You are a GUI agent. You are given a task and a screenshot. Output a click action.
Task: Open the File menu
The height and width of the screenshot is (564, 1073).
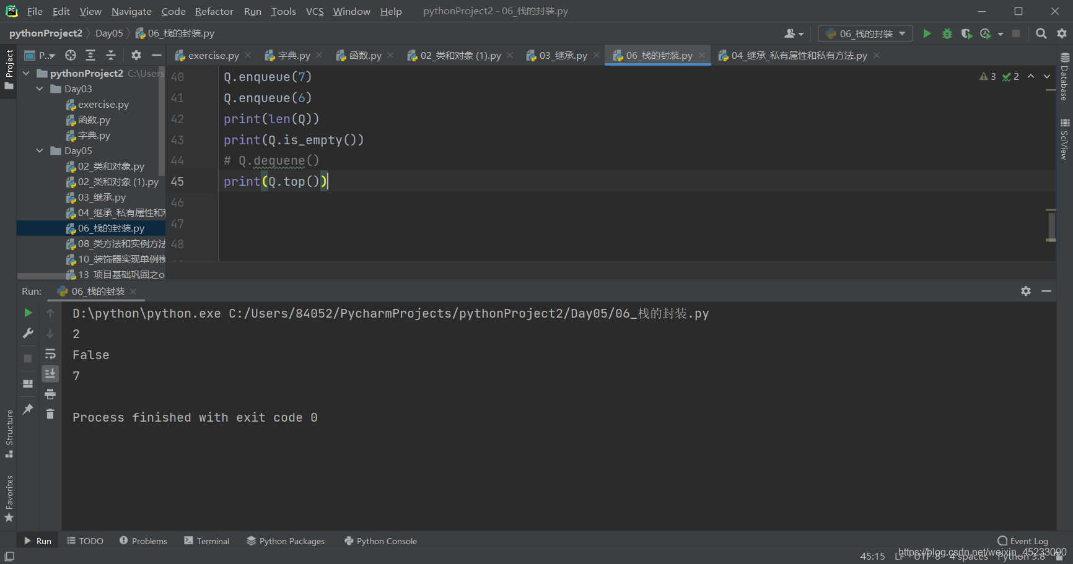35,11
